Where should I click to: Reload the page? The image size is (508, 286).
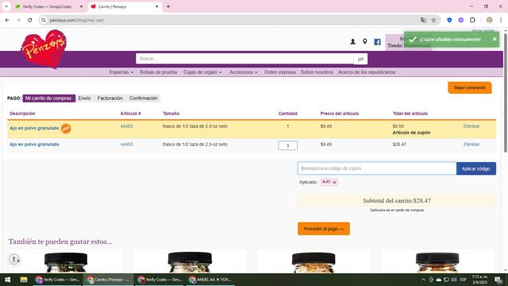pos(30,20)
